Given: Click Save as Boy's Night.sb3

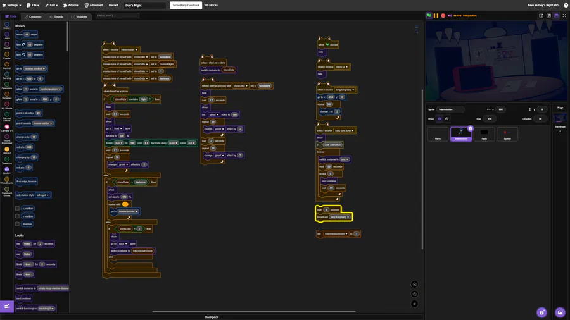Looking at the screenshot, I should point(544,5).
